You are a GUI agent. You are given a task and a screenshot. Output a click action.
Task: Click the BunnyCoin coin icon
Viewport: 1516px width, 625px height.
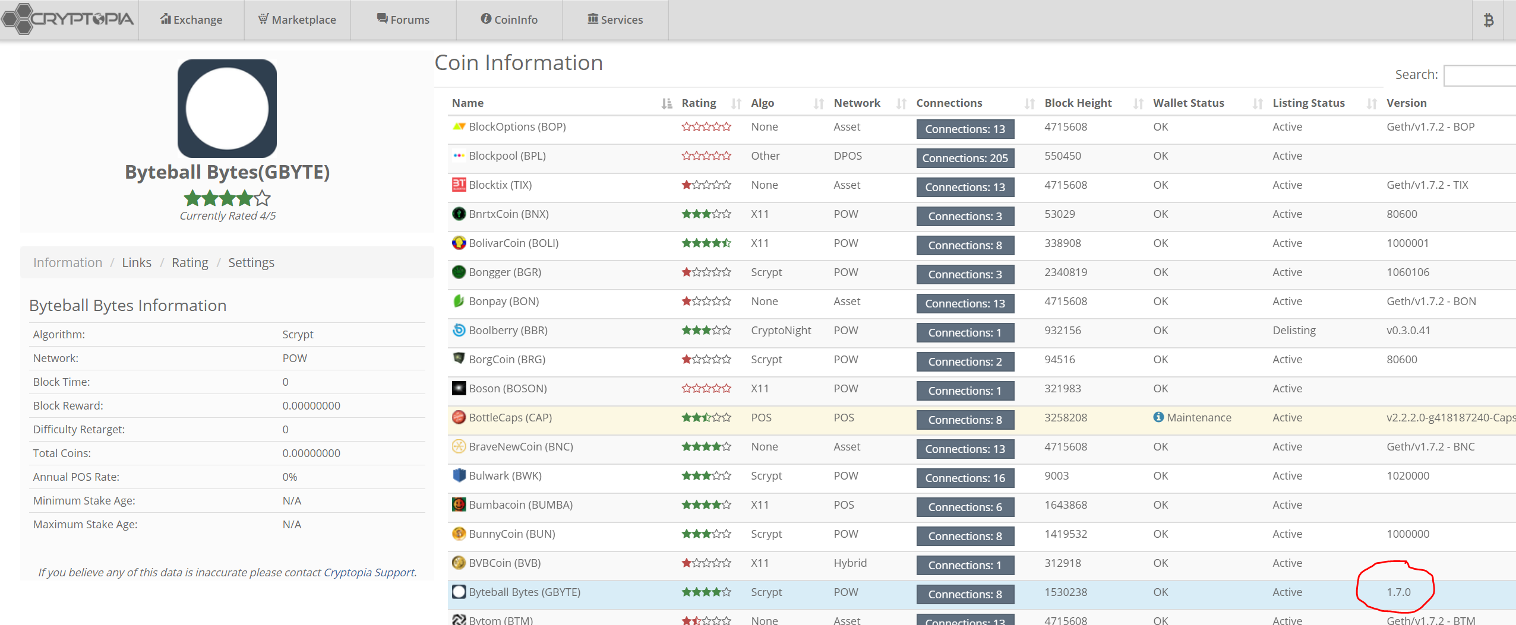[459, 534]
